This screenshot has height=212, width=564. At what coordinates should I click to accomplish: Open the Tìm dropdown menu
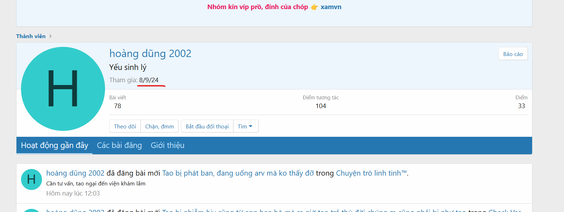pos(245,126)
